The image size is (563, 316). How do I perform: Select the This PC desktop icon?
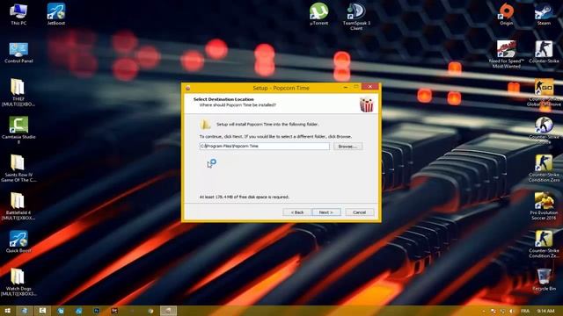[x=18, y=14]
